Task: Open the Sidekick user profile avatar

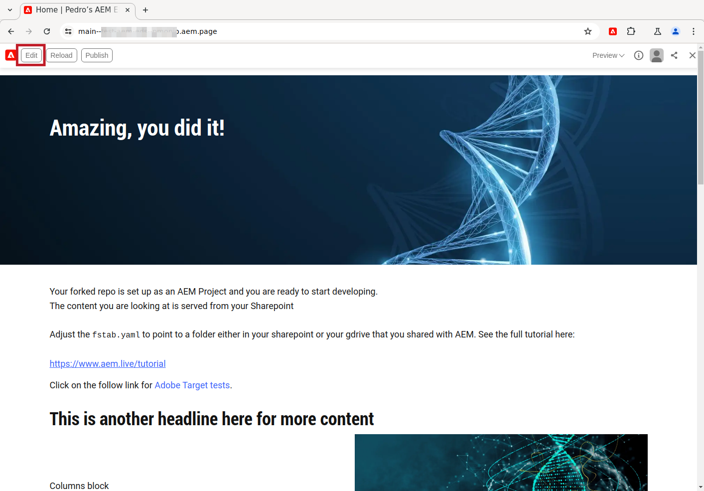Action: pos(657,55)
